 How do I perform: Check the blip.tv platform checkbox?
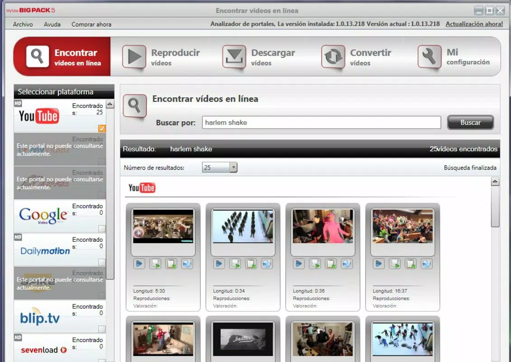click(102, 329)
